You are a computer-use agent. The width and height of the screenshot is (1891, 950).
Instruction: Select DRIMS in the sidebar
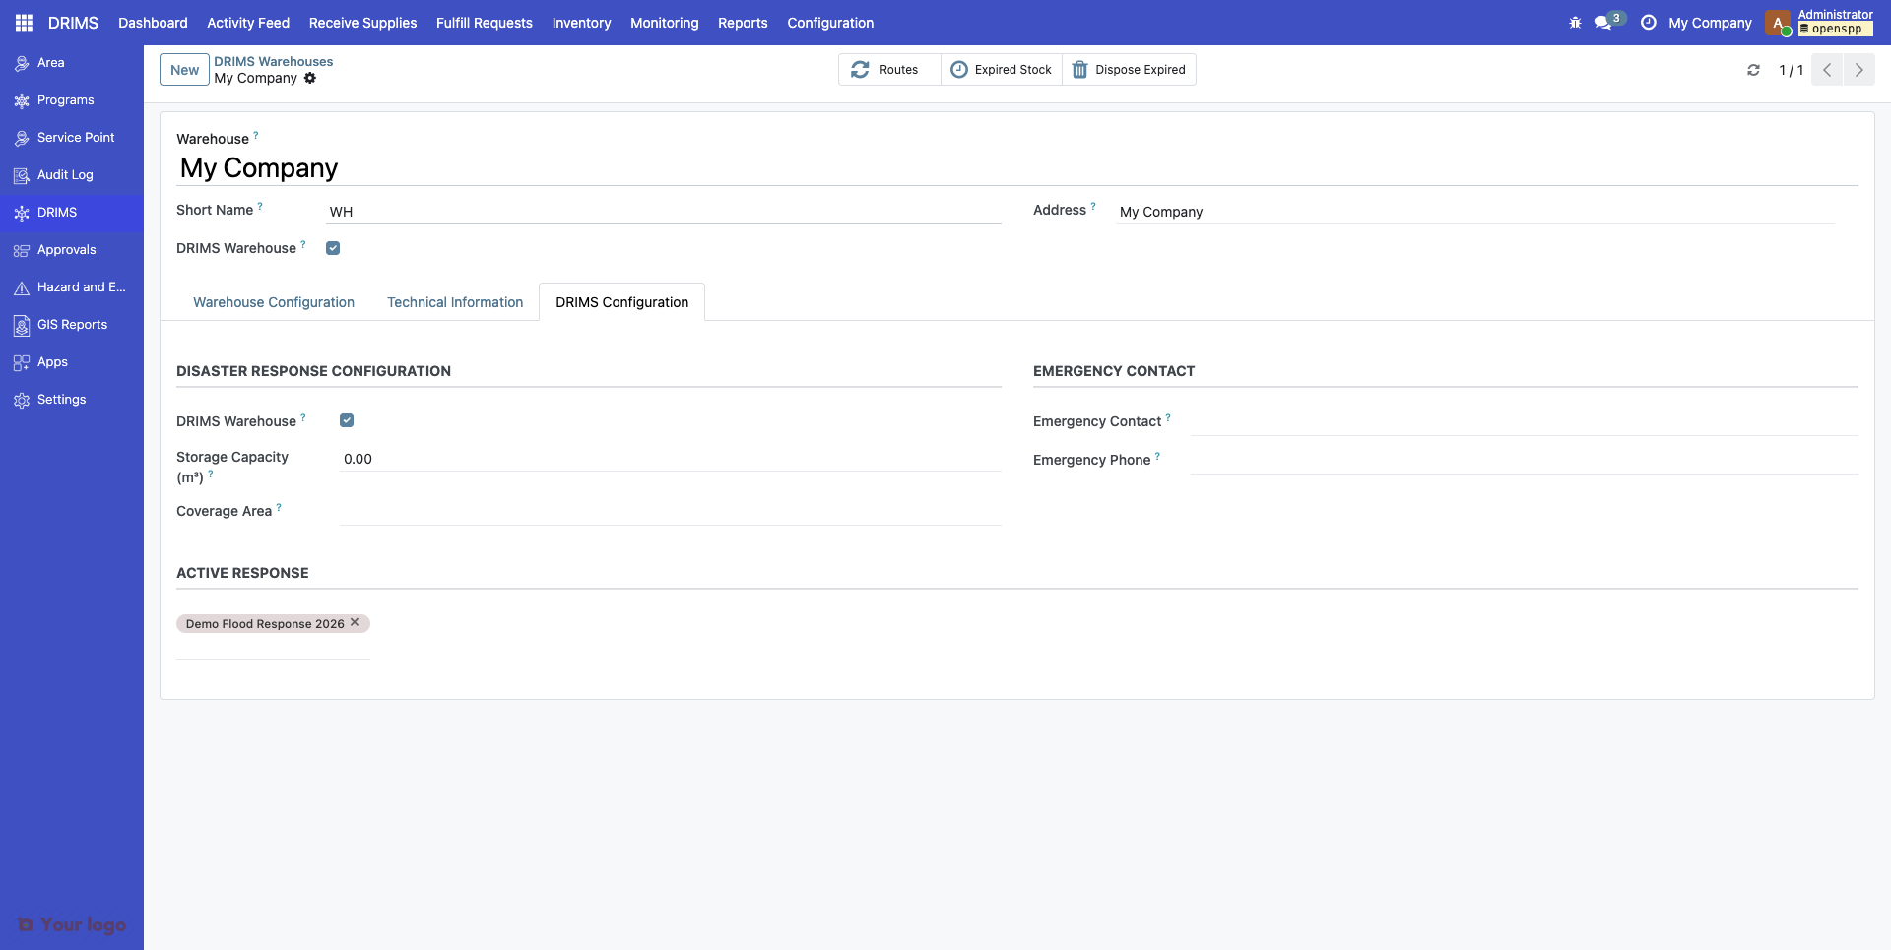72,213
